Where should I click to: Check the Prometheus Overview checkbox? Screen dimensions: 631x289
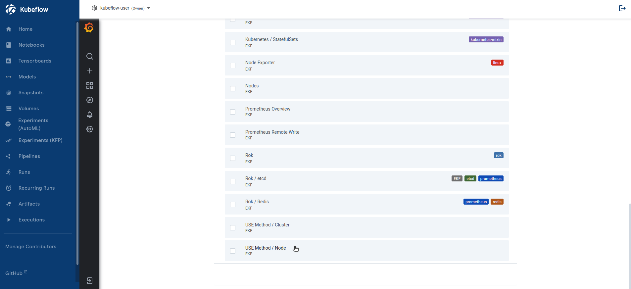pyautogui.click(x=233, y=112)
